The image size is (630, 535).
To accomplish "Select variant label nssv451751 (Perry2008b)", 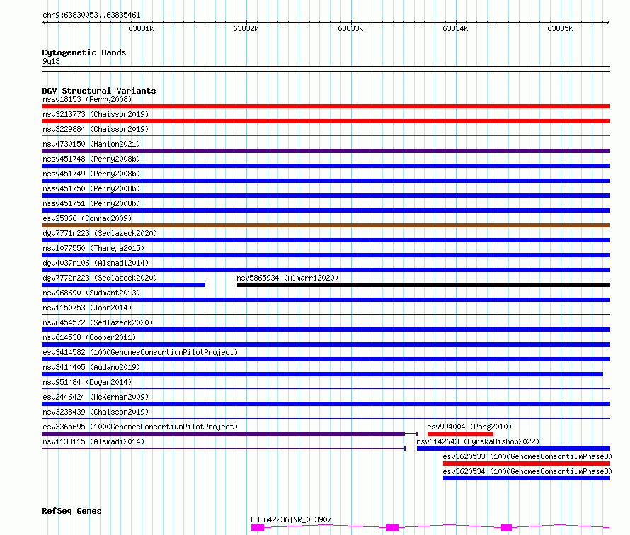I will tap(91, 203).
